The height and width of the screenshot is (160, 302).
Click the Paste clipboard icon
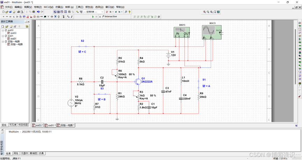[34, 12]
